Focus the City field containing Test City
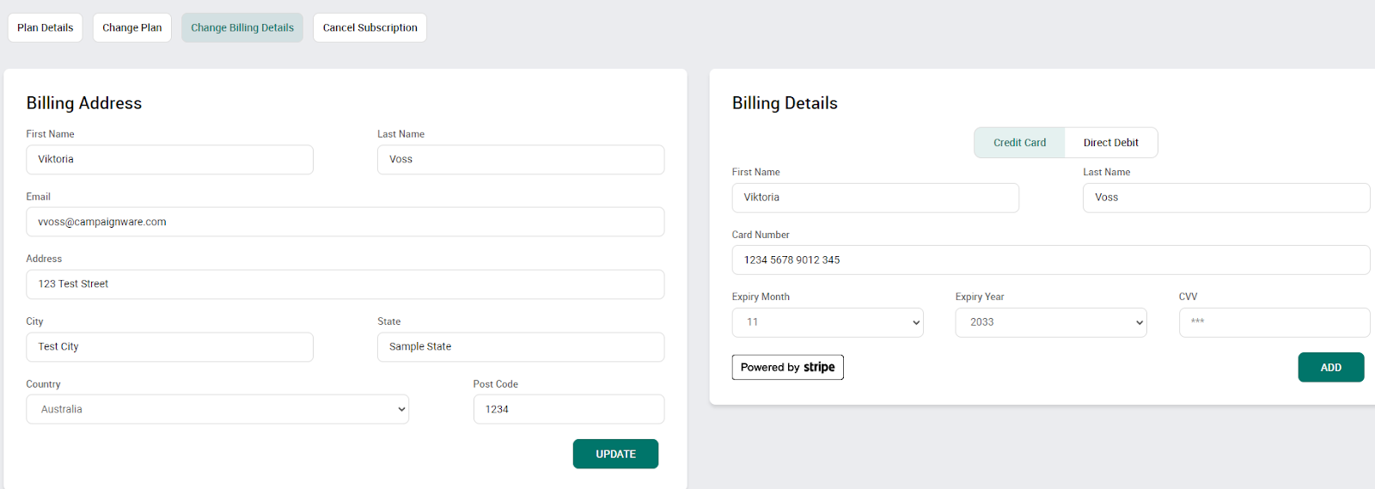This screenshot has height=489, width=1375. click(170, 347)
